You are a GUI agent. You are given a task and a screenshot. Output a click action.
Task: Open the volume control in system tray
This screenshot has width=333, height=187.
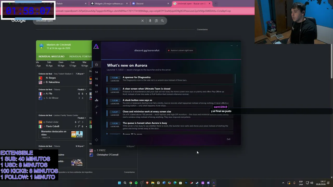312,183
